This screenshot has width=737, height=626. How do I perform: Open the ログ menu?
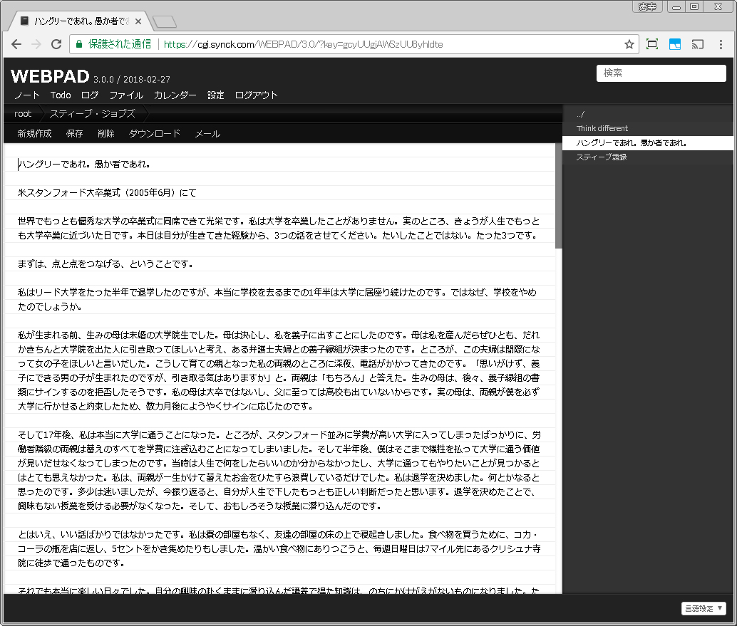point(90,95)
